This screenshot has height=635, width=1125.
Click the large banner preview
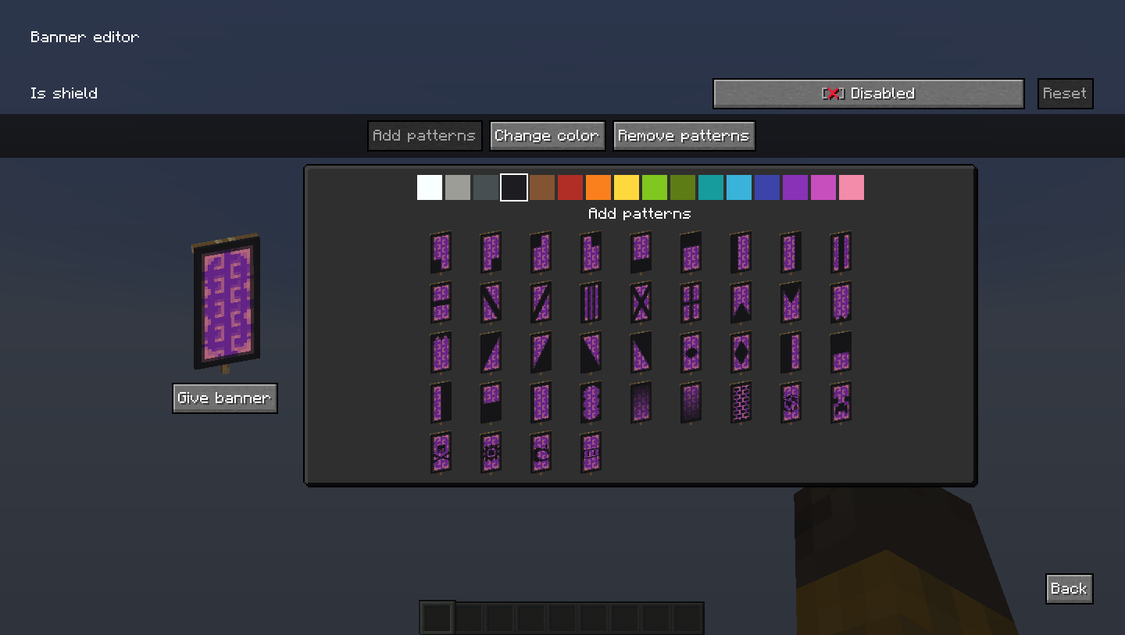[x=226, y=303]
